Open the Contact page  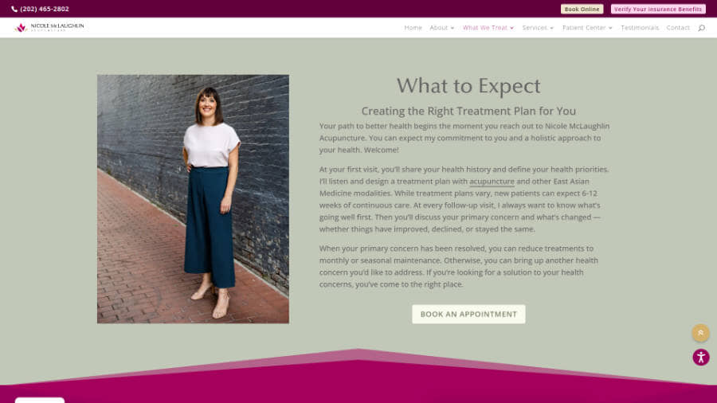678,28
